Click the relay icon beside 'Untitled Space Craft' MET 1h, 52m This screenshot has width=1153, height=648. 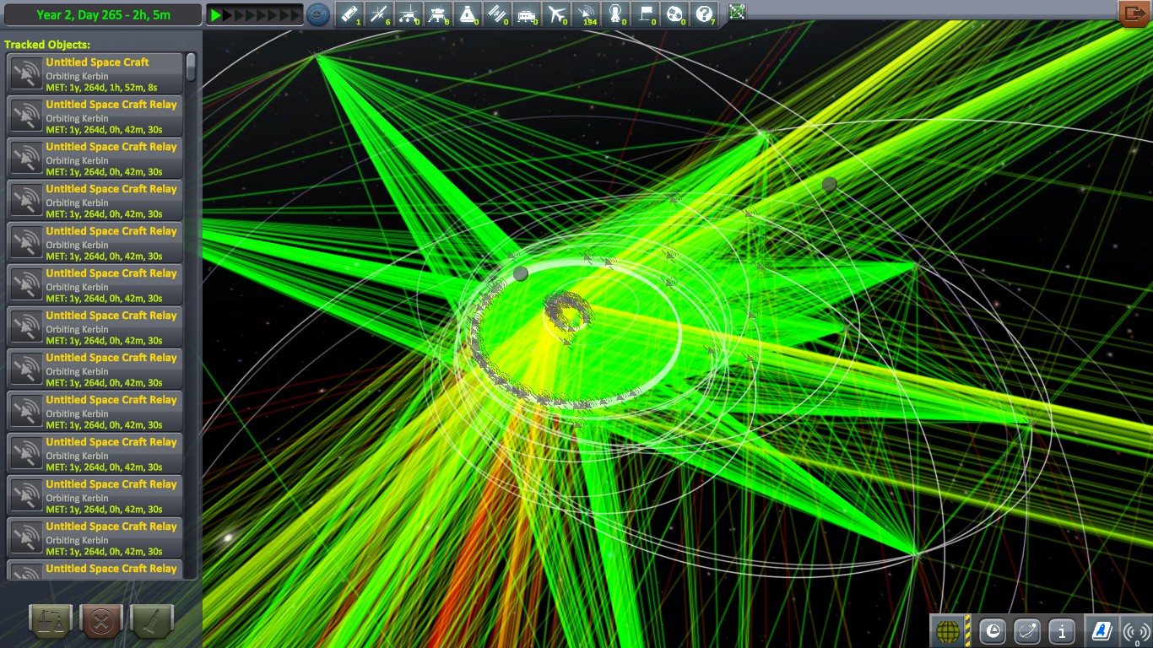[x=26, y=73]
